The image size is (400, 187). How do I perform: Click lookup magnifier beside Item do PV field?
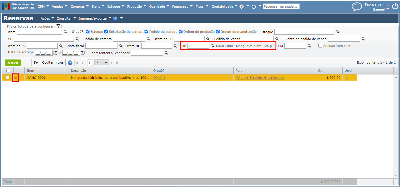(61, 46)
